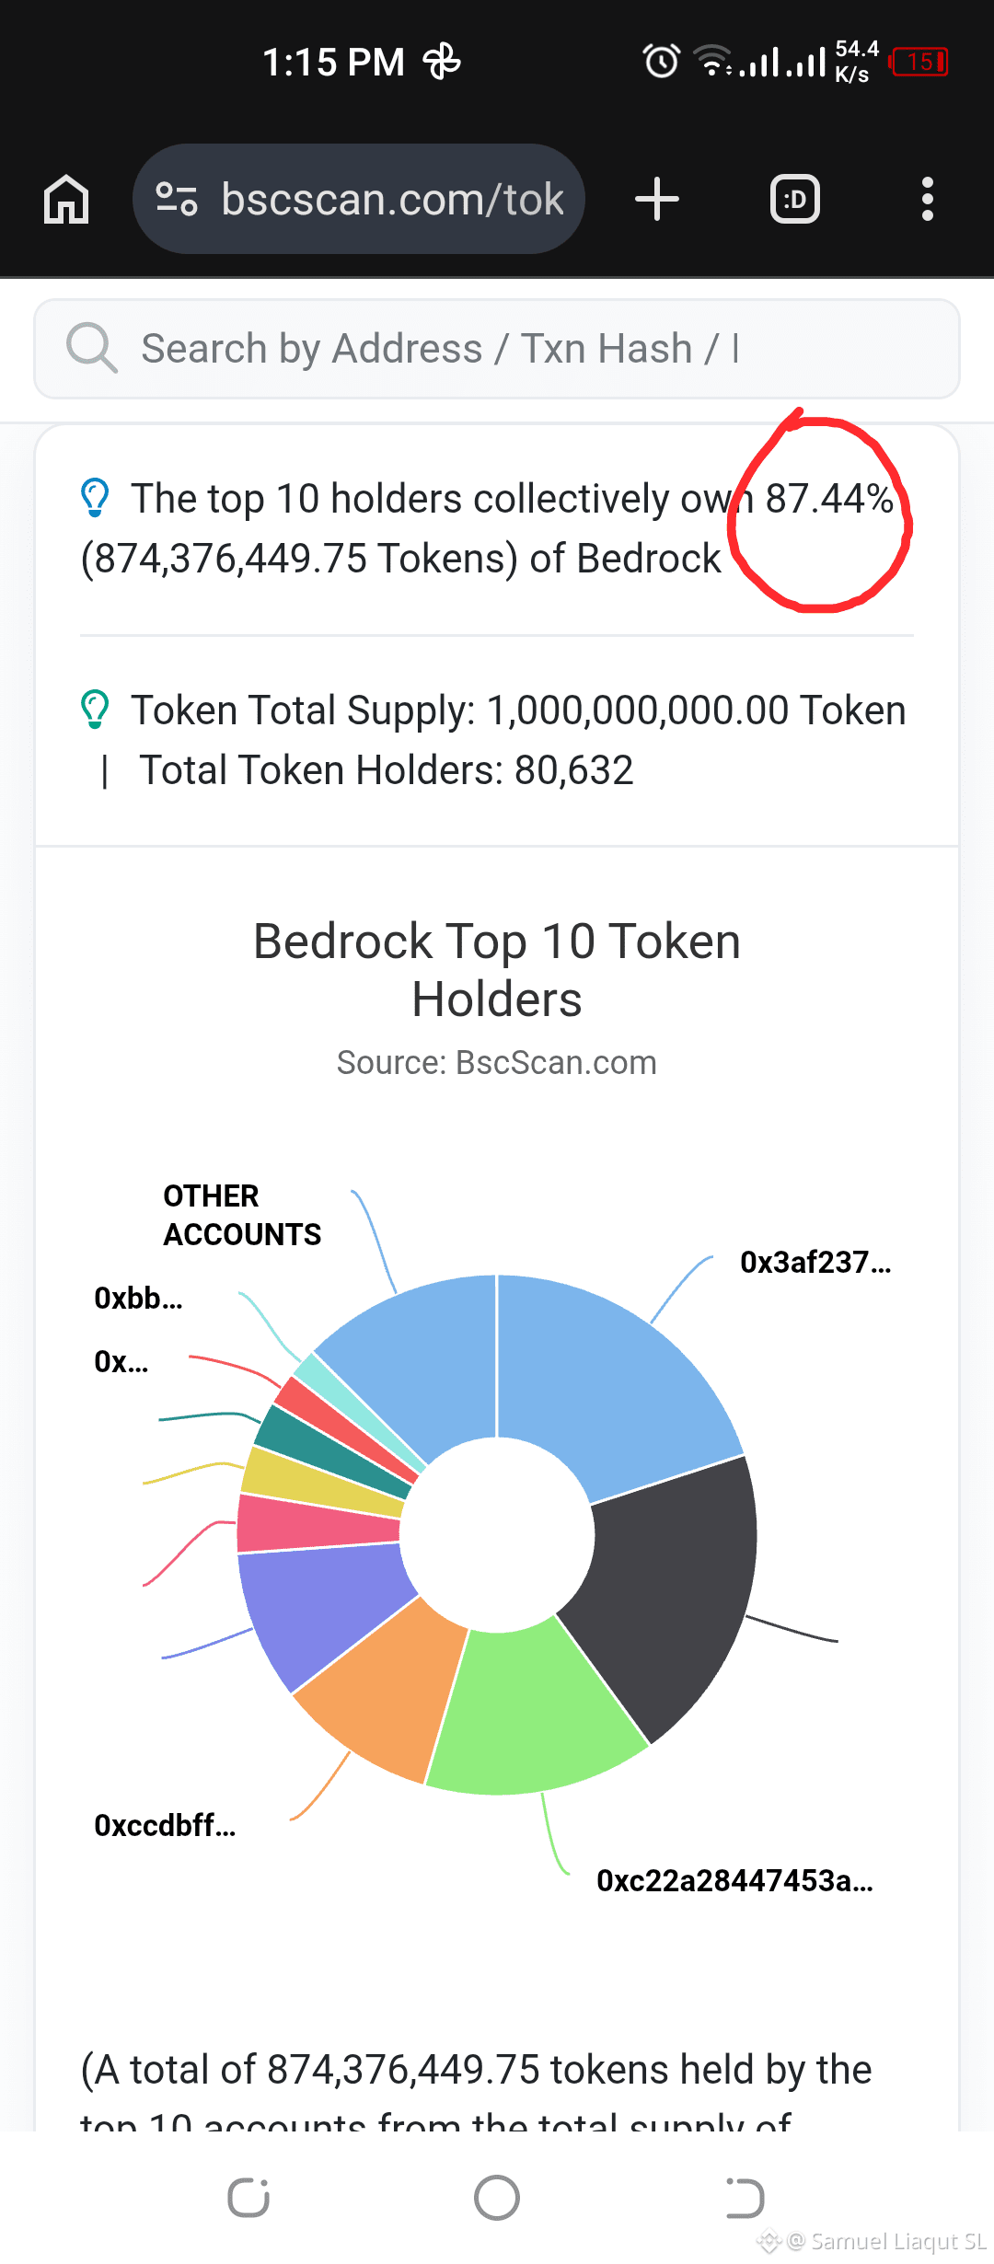Open the tab switcher button
This screenshot has width=994, height=2264.
coord(795,199)
